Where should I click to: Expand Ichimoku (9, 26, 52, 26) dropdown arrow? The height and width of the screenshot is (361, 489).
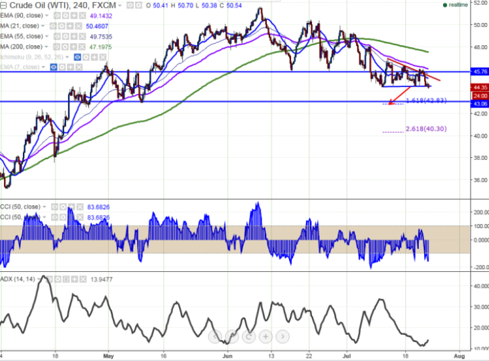click(67, 57)
